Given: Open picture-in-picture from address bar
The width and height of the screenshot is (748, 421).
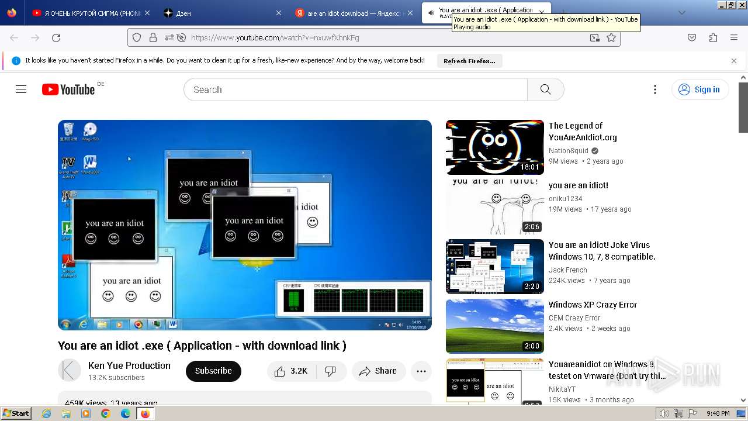Looking at the screenshot, I should (x=594, y=37).
